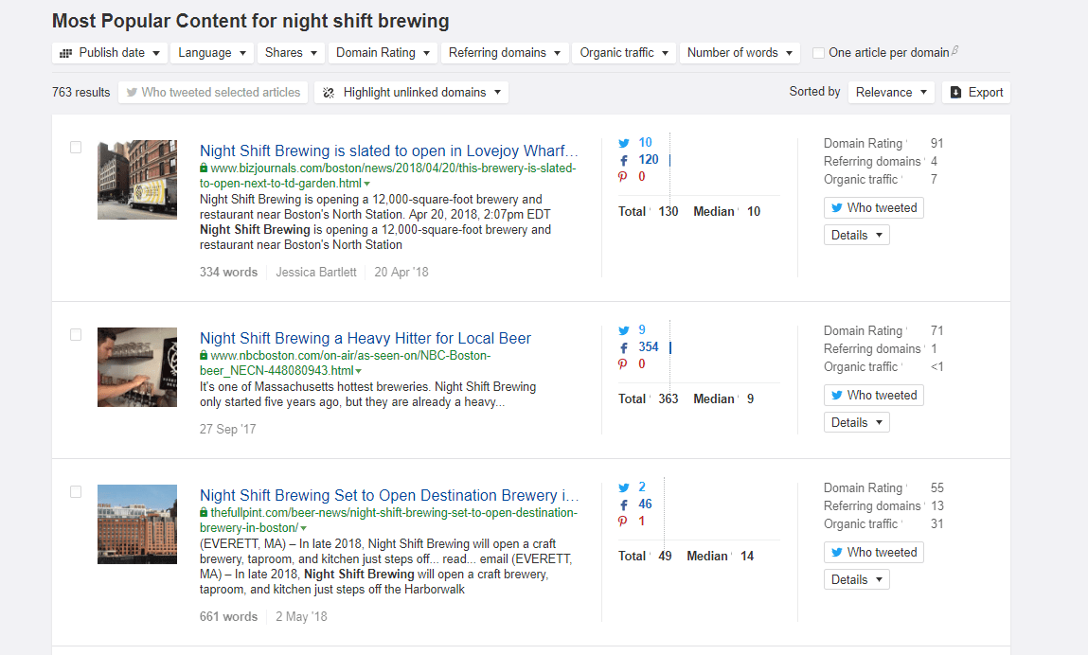This screenshot has width=1088, height=655.
Task: Select the Lovejoy Wharf article checkbox
Action: (x=76, y=147)
